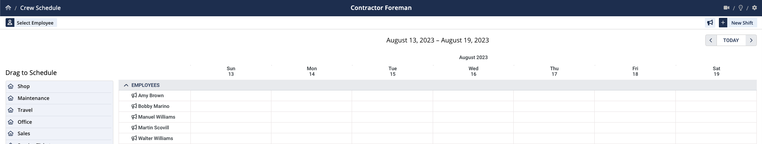Screen dimensions: 762x144
Task: Go to the previous week arrow
Action: point(711,40)
